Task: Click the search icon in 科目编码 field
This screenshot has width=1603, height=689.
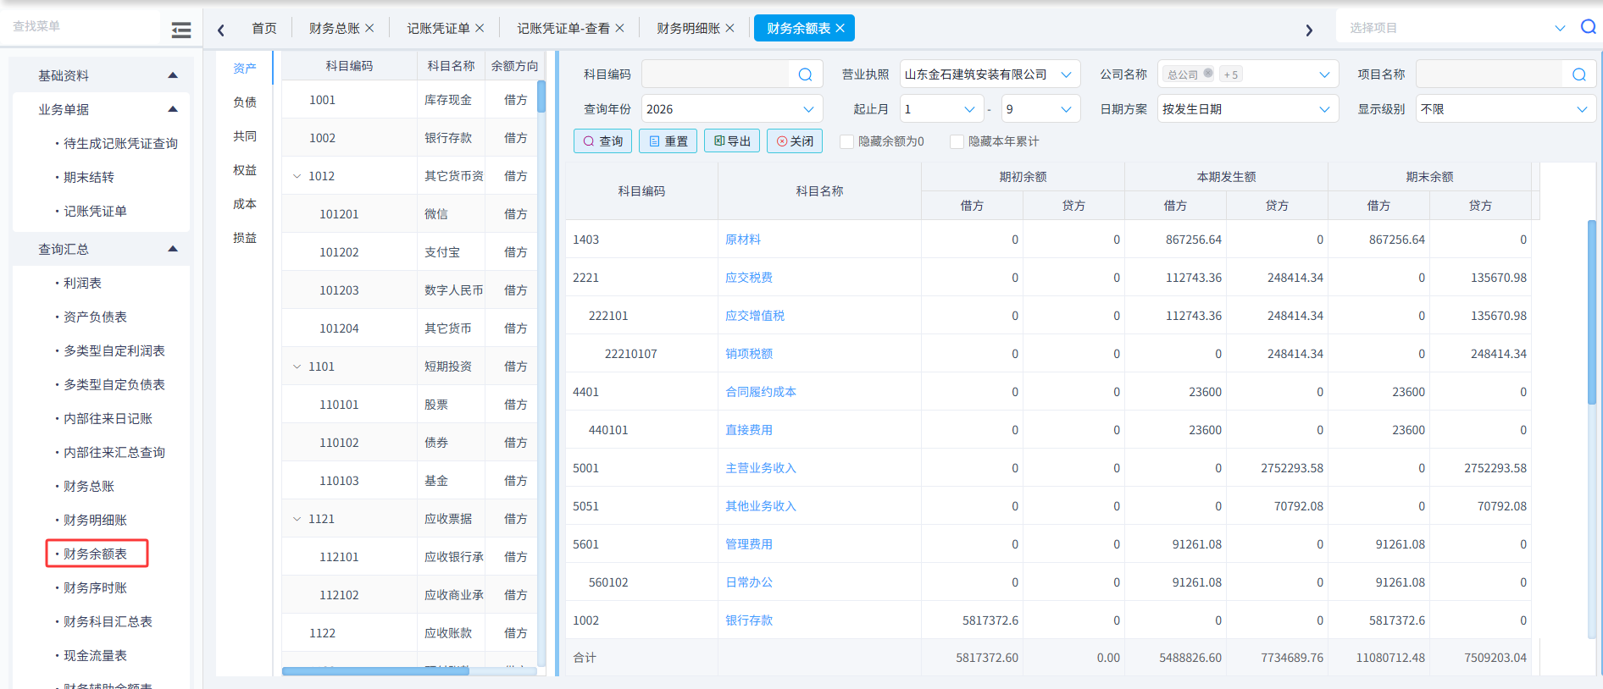Action: coord(805,74)
